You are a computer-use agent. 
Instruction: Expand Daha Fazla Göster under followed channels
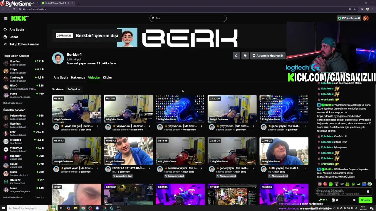tap(13, 103)
